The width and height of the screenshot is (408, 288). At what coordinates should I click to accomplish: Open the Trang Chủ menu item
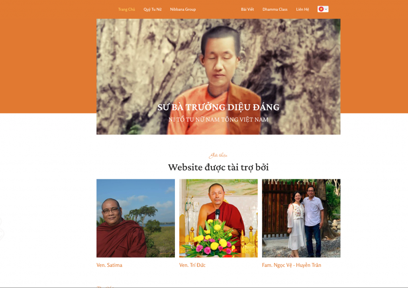[x=126, y=10]
